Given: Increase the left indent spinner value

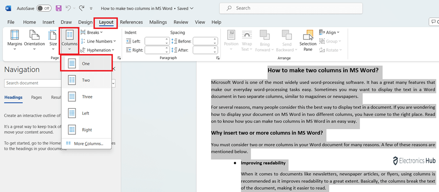Looking at the screenshot, I should [x=167, y=39].
